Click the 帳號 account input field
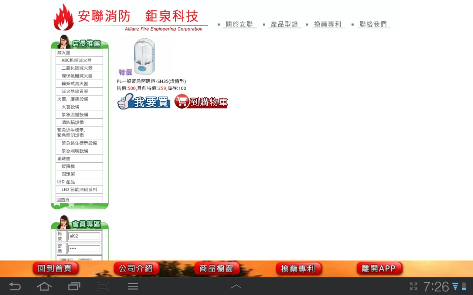473x295 pixels. point(85,236)
